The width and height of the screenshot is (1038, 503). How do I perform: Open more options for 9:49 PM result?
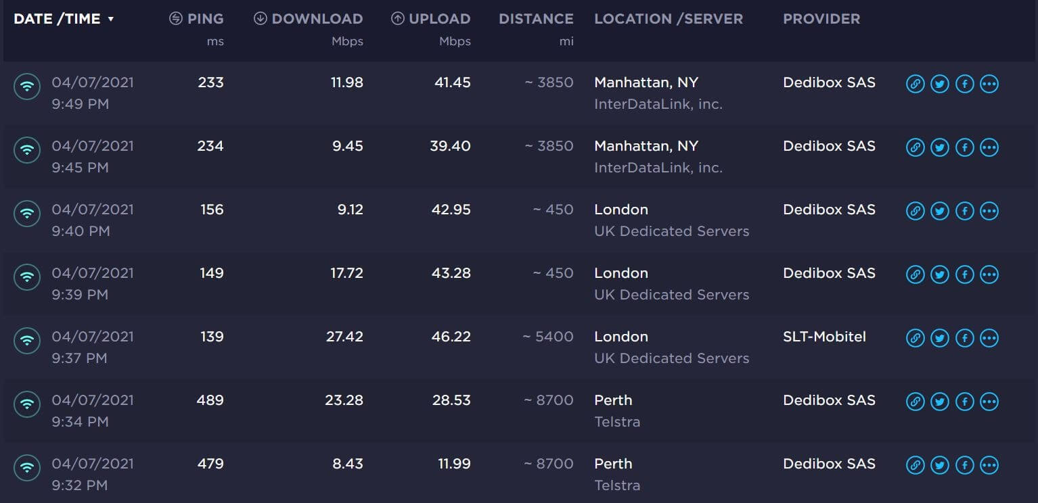989,84
